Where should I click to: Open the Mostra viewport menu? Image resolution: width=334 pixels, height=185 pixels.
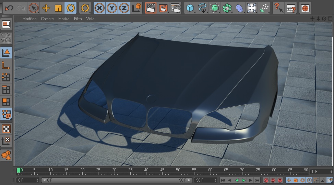click(64, 19)
